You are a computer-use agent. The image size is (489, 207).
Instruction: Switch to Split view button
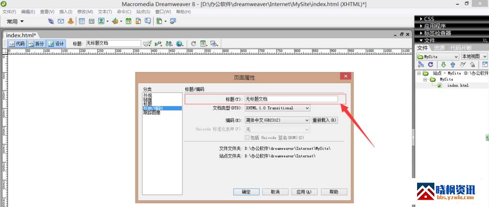tap(36, 44)
